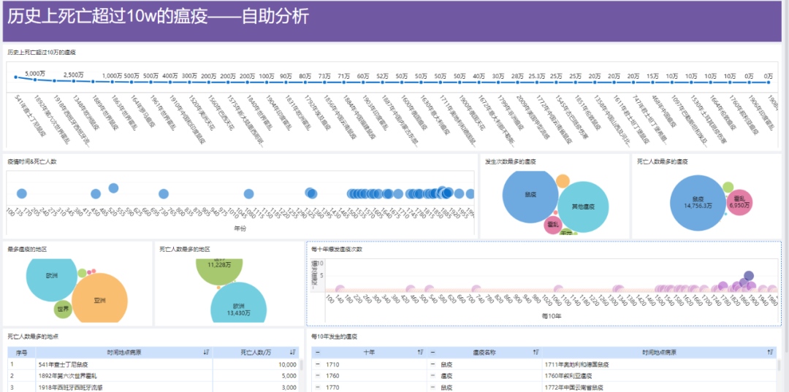Click the 1772年中国云南省鼠疫 cell
Viewport: 789px width, 392px height.
click(659, 388)
